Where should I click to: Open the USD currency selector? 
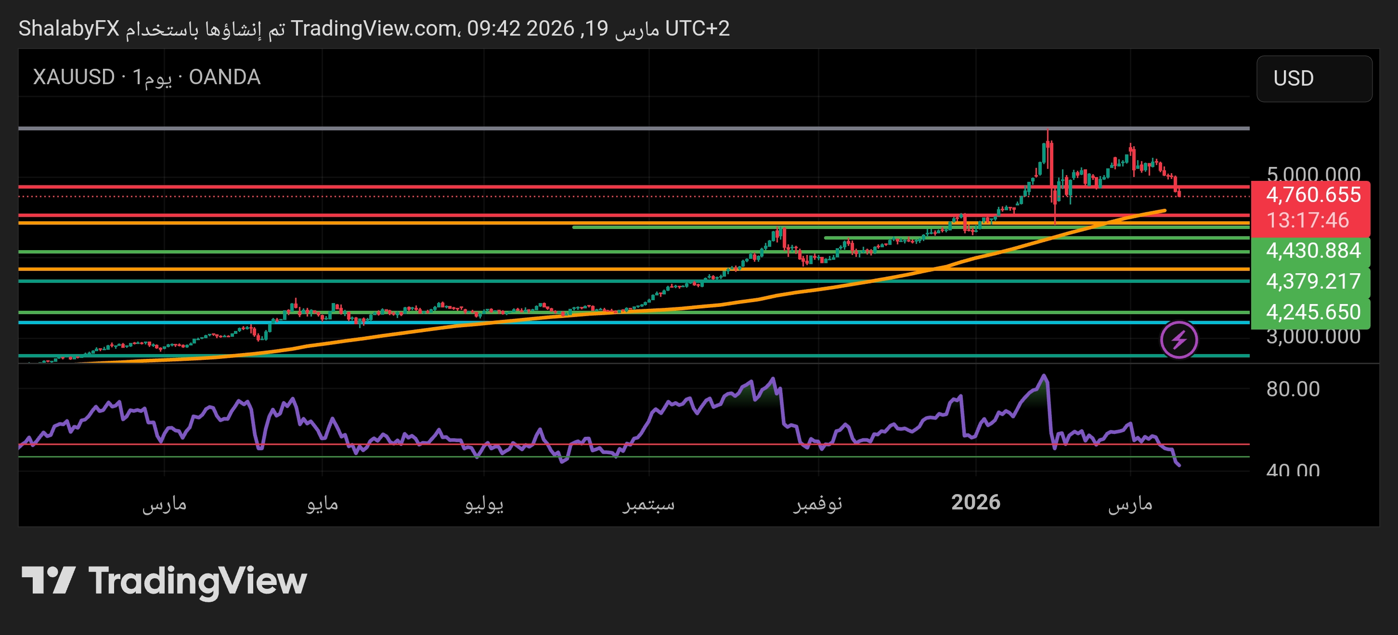[x=1313, y=78]
